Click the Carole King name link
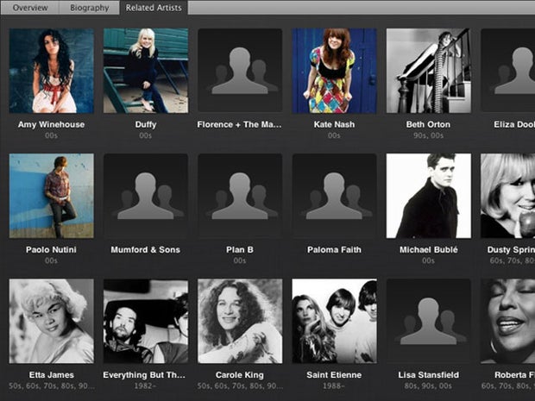This screenshot has width=535, height=401. point(240,375)
